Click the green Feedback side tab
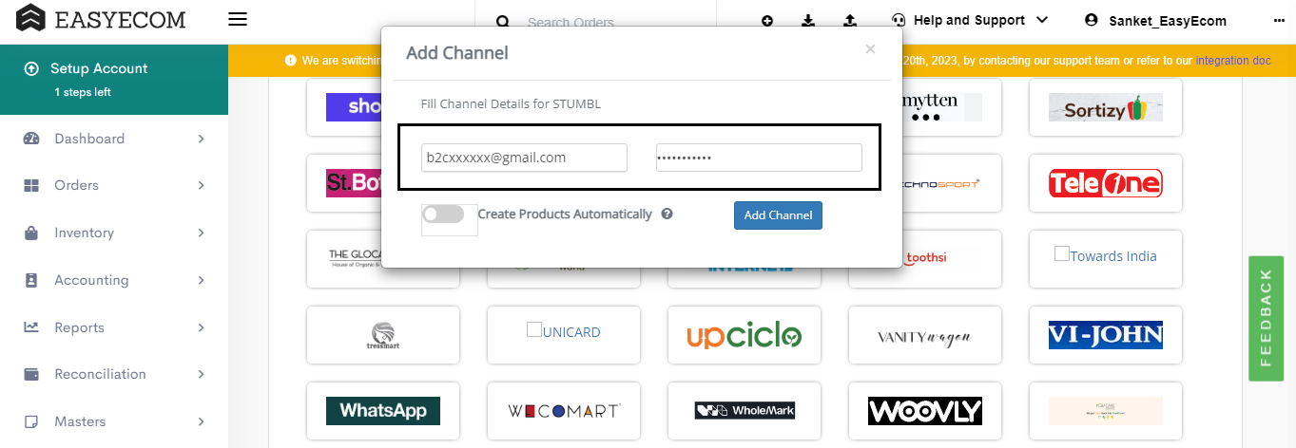The width and height of the screenshot is (1296, 448). click(1266, 318)
